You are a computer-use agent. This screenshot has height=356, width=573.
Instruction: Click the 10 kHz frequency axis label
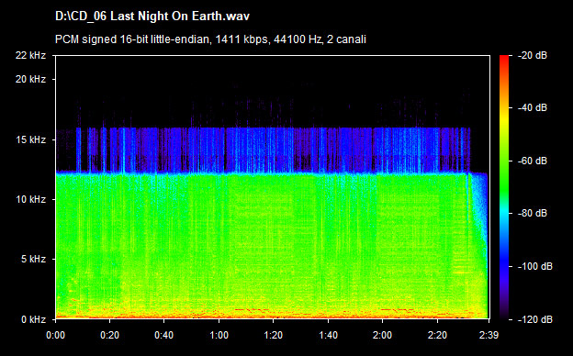point(30,199)
